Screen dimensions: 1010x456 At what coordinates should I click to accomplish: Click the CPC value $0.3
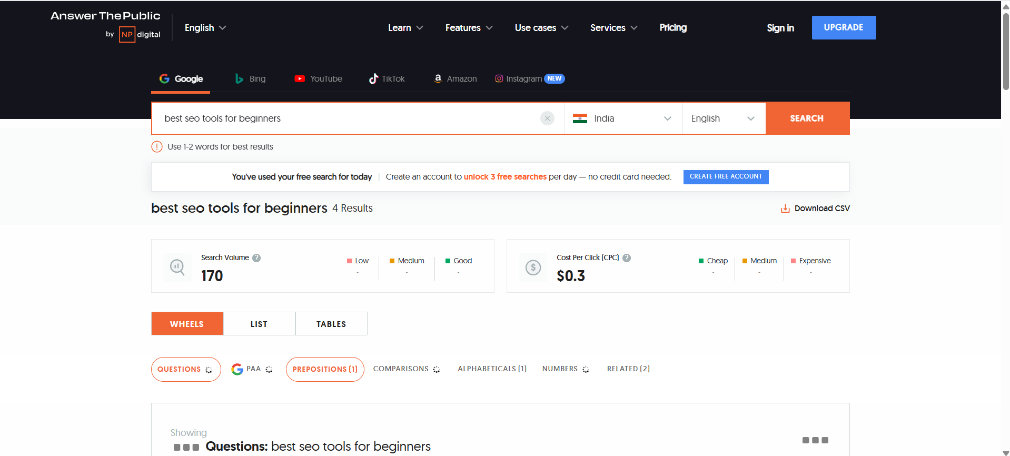pos(571,276)
